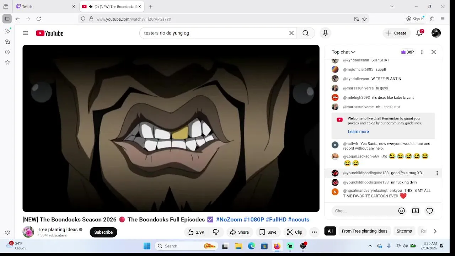
Task: Open the #NoZoom hashtag link
Action: click(x=229, y=219)
